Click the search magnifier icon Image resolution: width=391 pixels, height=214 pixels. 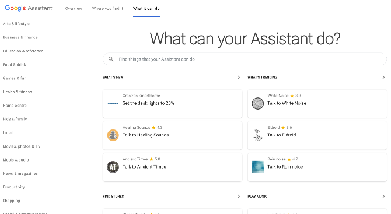111,59
